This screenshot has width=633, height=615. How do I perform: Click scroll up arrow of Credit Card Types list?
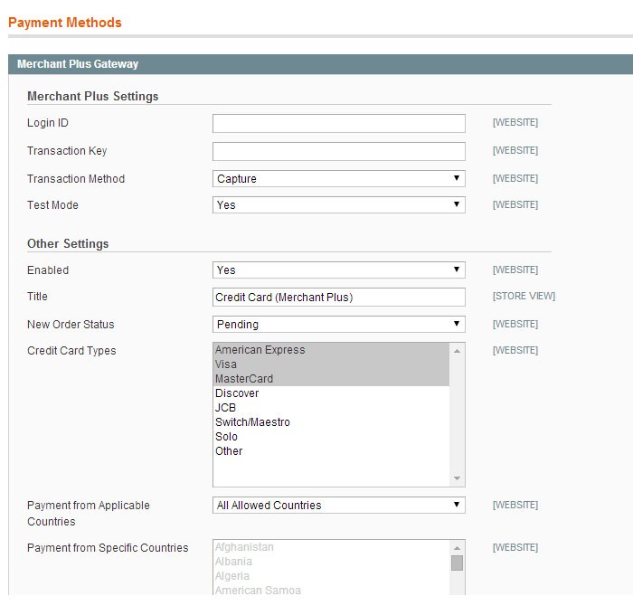click(x=457, y=351)
